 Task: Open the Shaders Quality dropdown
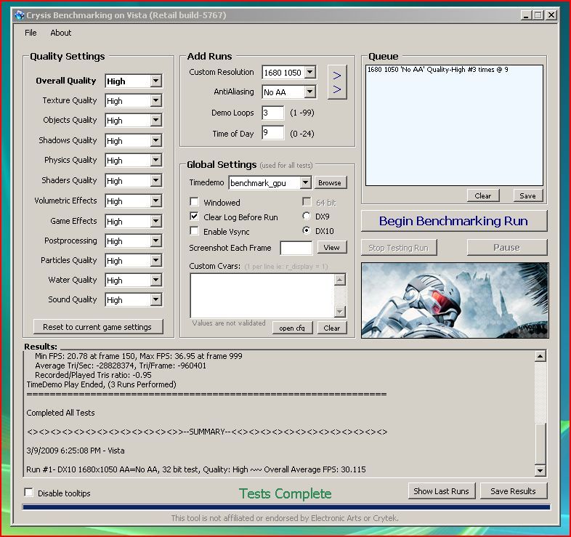pyautogui.click(x=155, y=181)
